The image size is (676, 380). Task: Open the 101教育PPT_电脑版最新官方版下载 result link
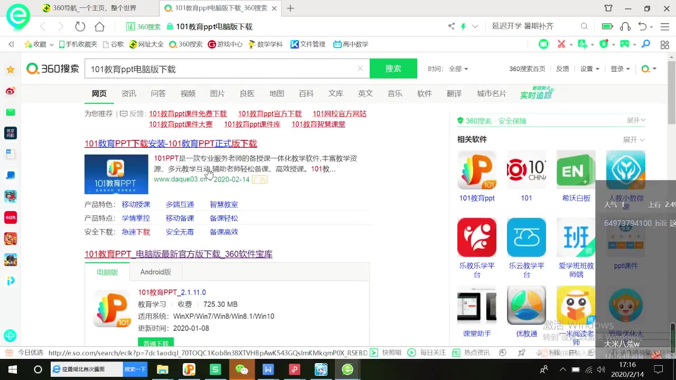tap(179, 254)
